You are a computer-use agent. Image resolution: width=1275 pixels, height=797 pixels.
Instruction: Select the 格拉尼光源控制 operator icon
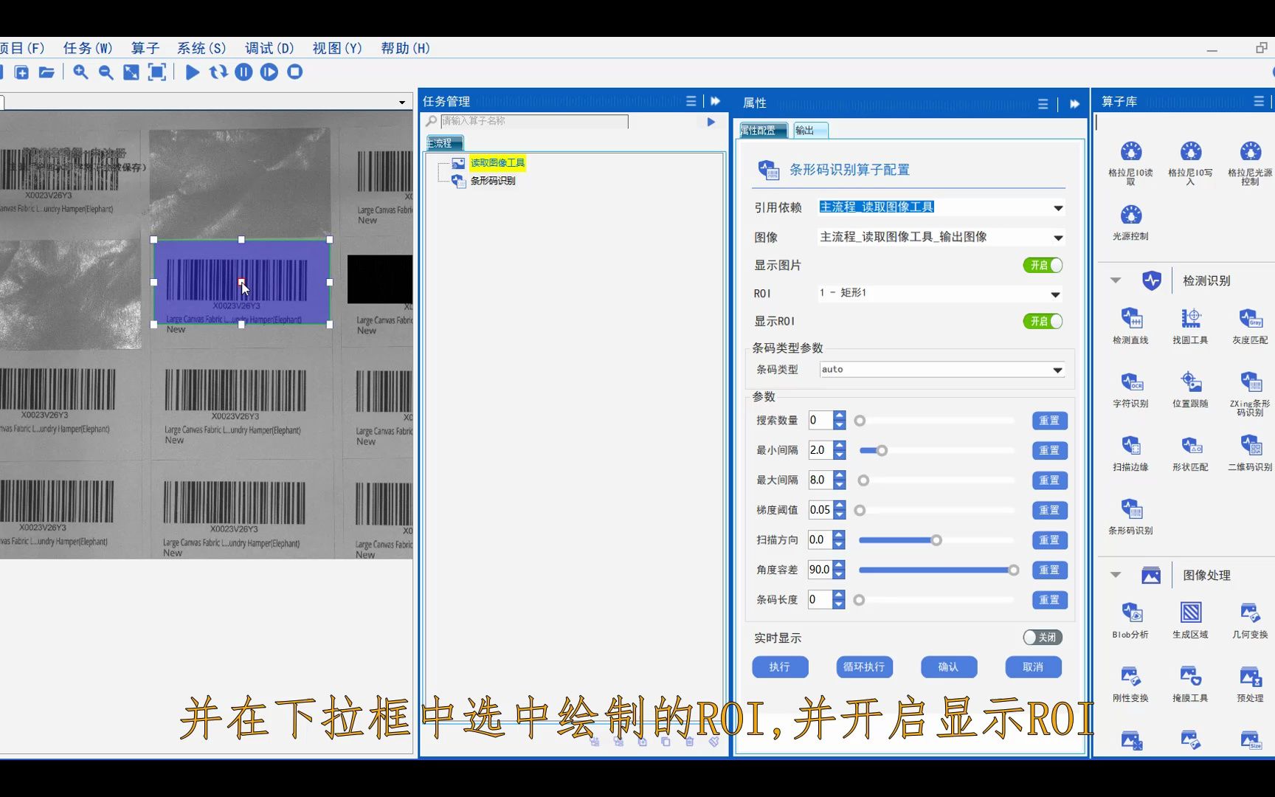click(x=1250, y=152)
